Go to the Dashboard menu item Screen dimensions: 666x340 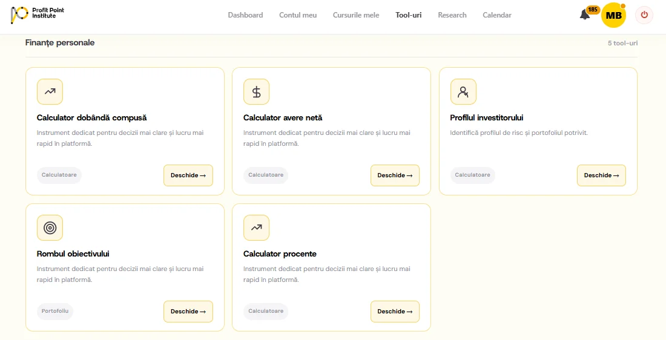pos(245,15)
